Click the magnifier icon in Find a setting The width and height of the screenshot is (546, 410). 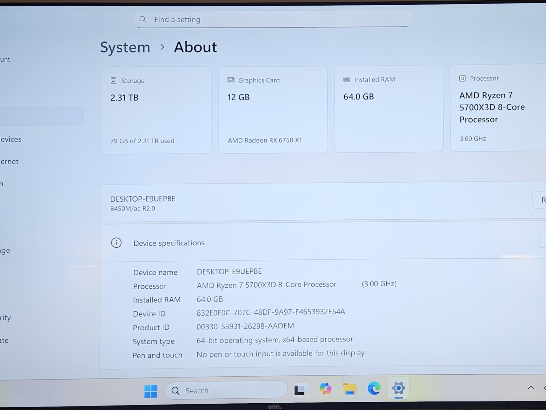point(143,19)
